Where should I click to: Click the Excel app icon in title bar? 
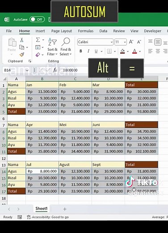click(x=7, y=19)
